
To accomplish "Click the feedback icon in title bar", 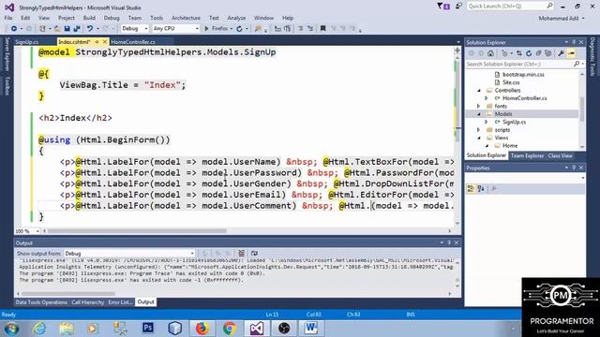I will (x=458, y=7).
